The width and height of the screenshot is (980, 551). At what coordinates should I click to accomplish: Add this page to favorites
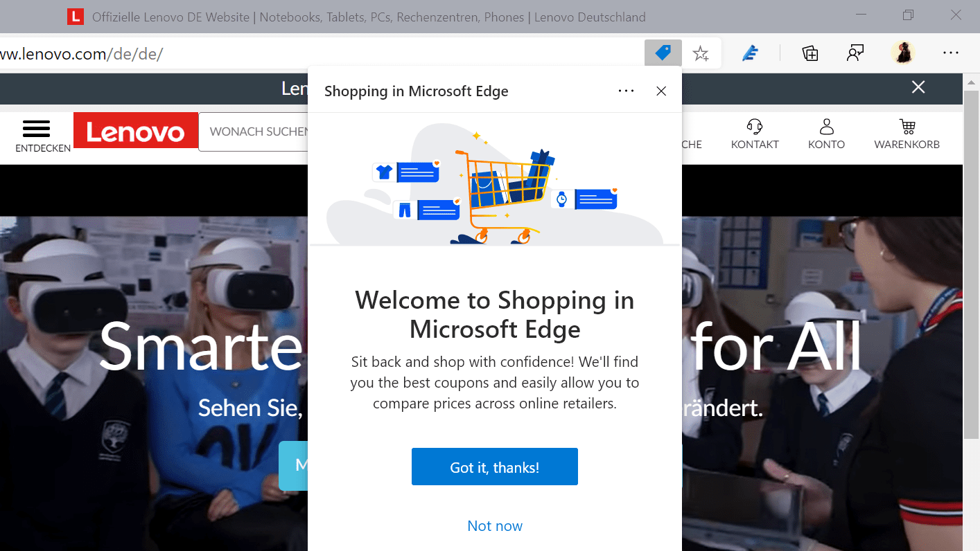pyautogui.click(x=701, y=53)
